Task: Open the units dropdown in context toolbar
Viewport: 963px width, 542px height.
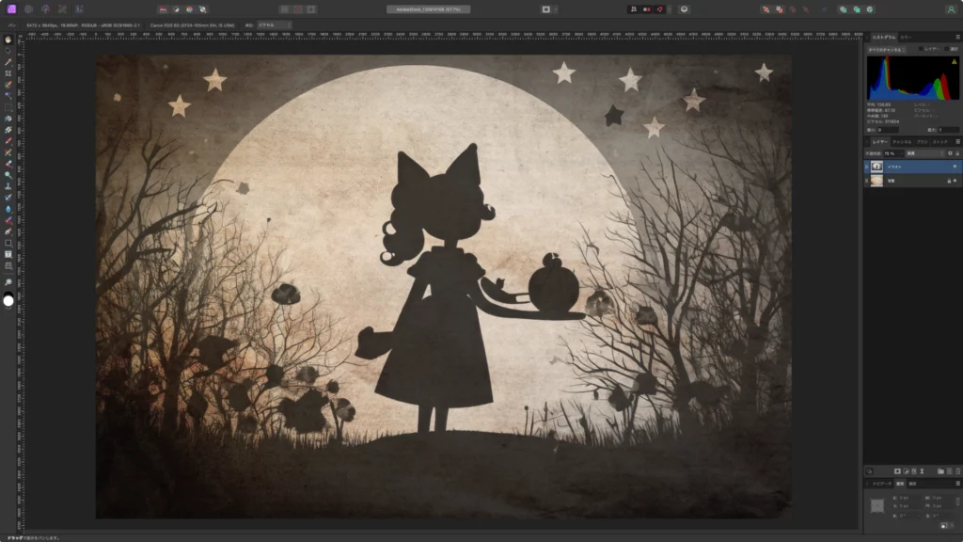Action: click(x=273, y=24)
